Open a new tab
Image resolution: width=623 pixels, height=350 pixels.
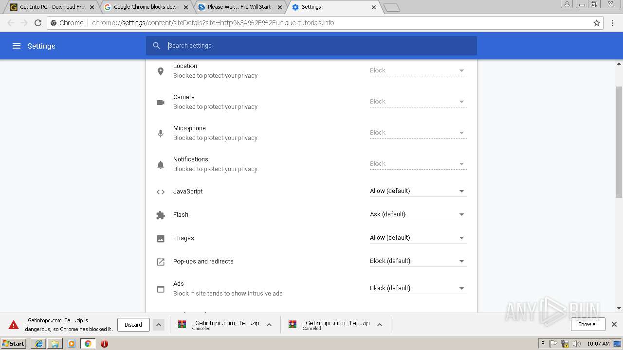pyautogui.click(x=392, y=7)
